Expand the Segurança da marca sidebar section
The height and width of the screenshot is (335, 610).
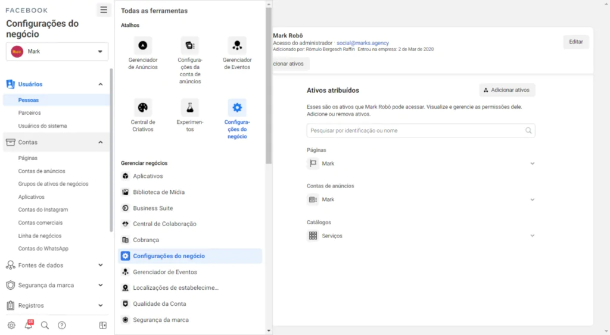[x=100, y=285]
